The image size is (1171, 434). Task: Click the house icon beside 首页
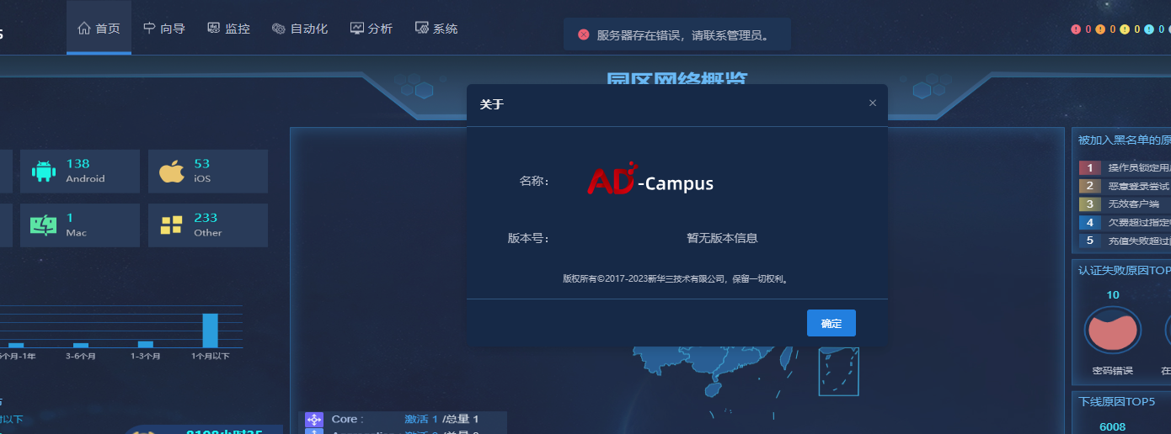(84, 28)
